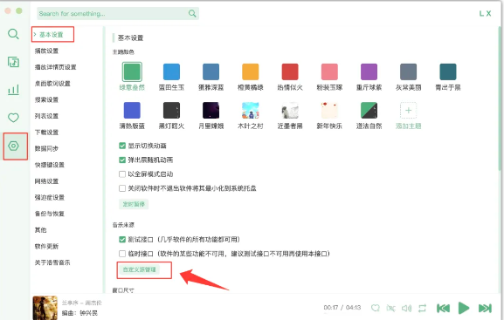This screenshot has width=504, height=320.
Task: Click the settings page vertical scrollbar
Action: [x=501, y=99]
